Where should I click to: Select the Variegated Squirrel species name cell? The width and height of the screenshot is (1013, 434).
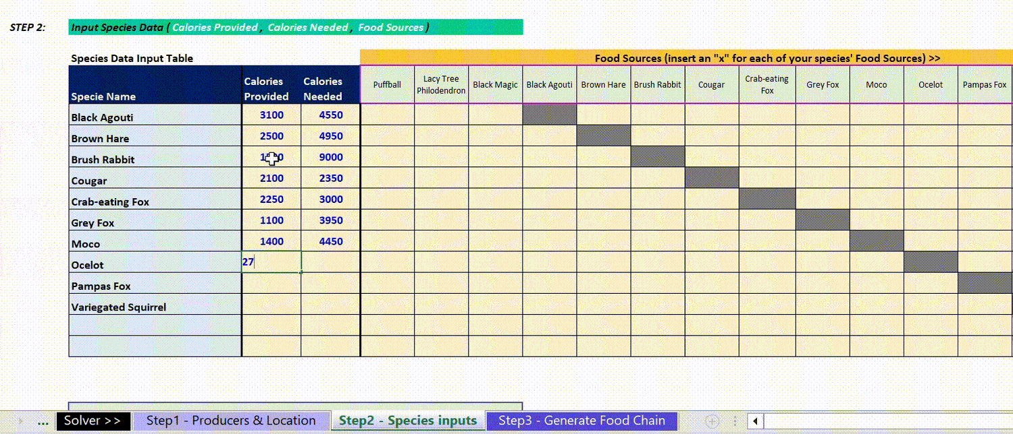click(155, 307)
